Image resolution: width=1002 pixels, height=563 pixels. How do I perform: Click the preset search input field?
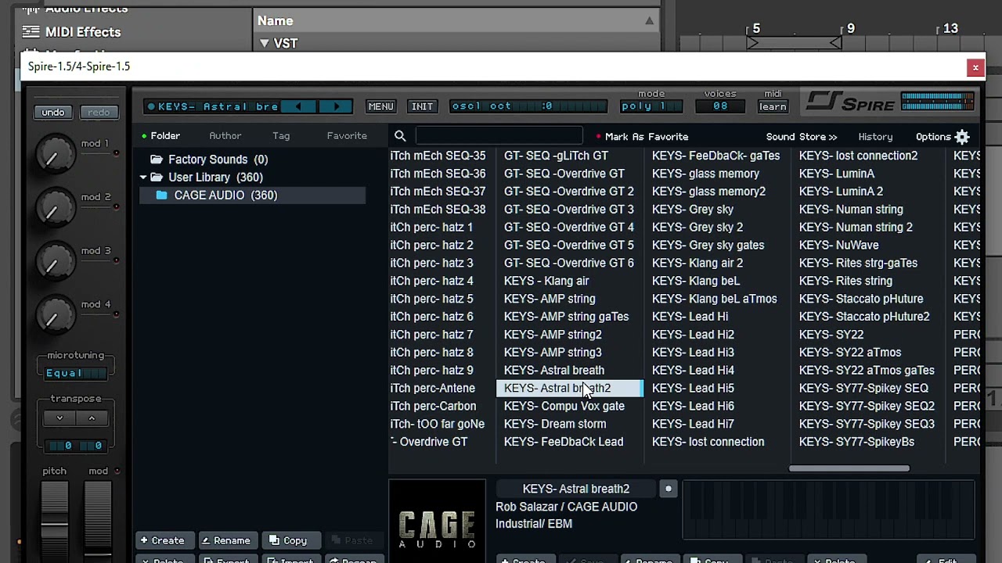[499, 136]
